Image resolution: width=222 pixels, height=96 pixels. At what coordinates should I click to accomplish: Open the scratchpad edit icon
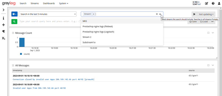pos(207,3)
